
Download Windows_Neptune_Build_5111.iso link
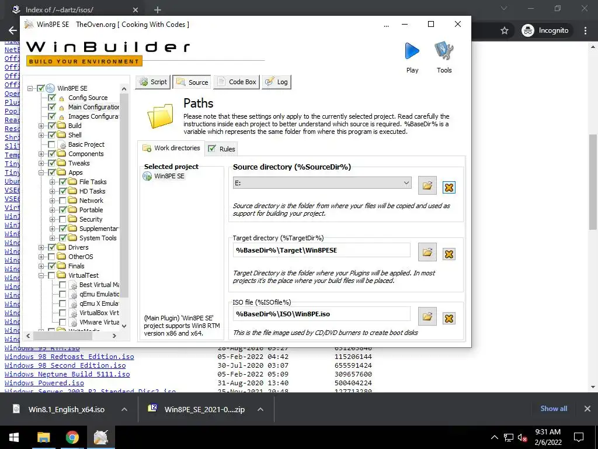point(67,374)
